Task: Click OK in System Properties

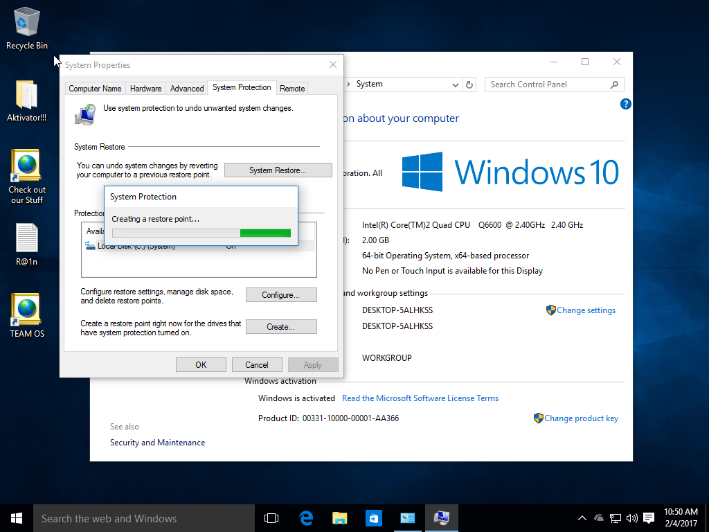Action: point(201,364)
